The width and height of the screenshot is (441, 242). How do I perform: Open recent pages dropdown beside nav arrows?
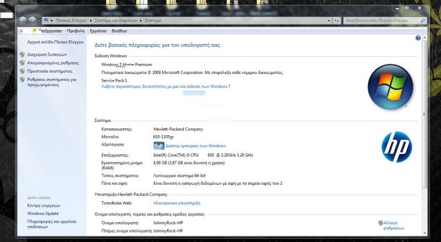click(x=39, y=20)
